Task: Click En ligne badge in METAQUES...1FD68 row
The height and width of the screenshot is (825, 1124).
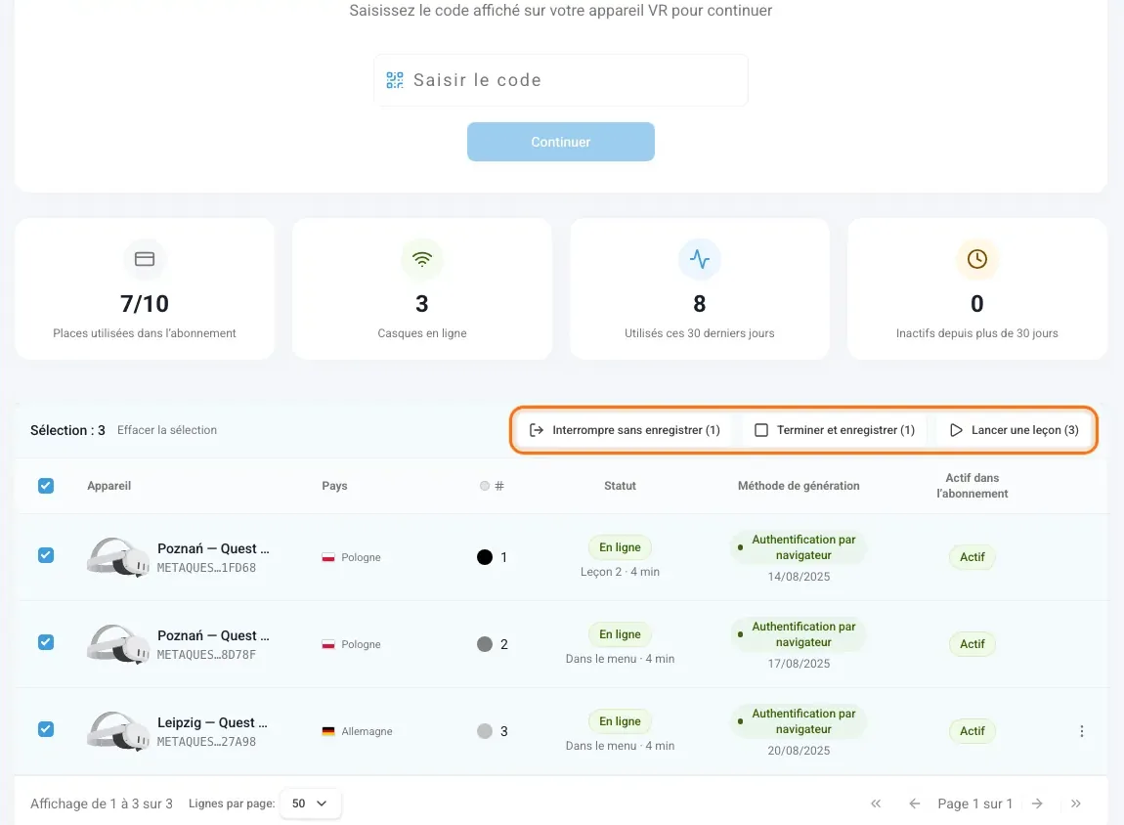Action: click(620, 547)
